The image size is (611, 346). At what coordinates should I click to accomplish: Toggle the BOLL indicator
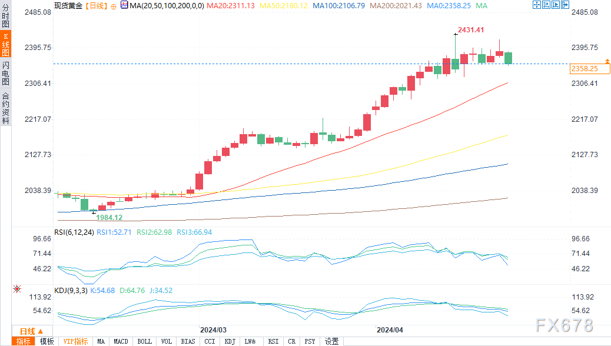[x=144, y=341]
